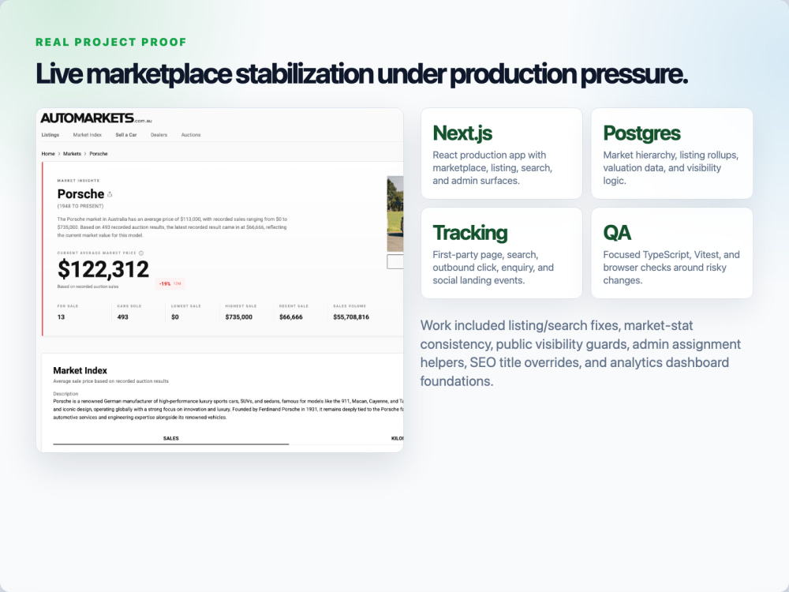
Task: Click the QA card
Action: [671, 253]
